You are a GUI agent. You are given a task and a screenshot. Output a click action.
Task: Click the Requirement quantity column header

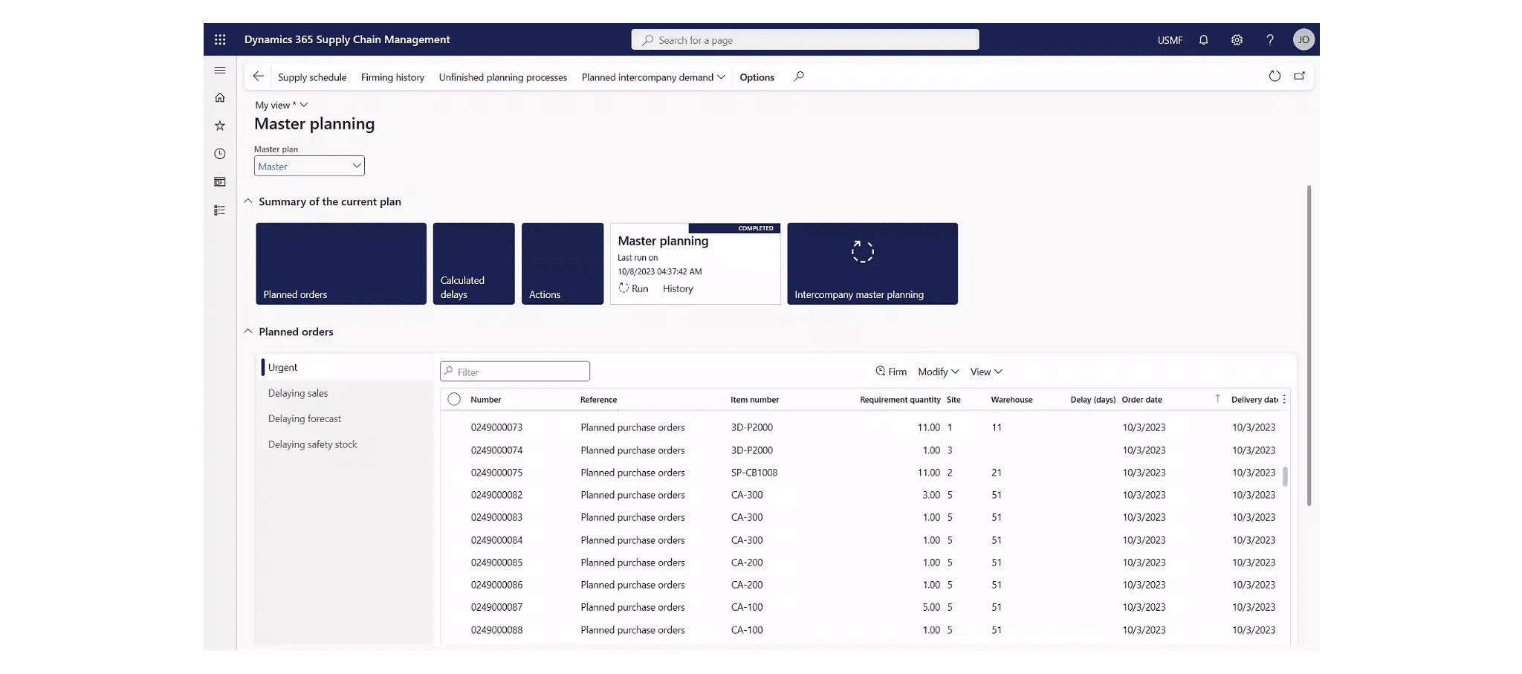[x=900, y=400]
